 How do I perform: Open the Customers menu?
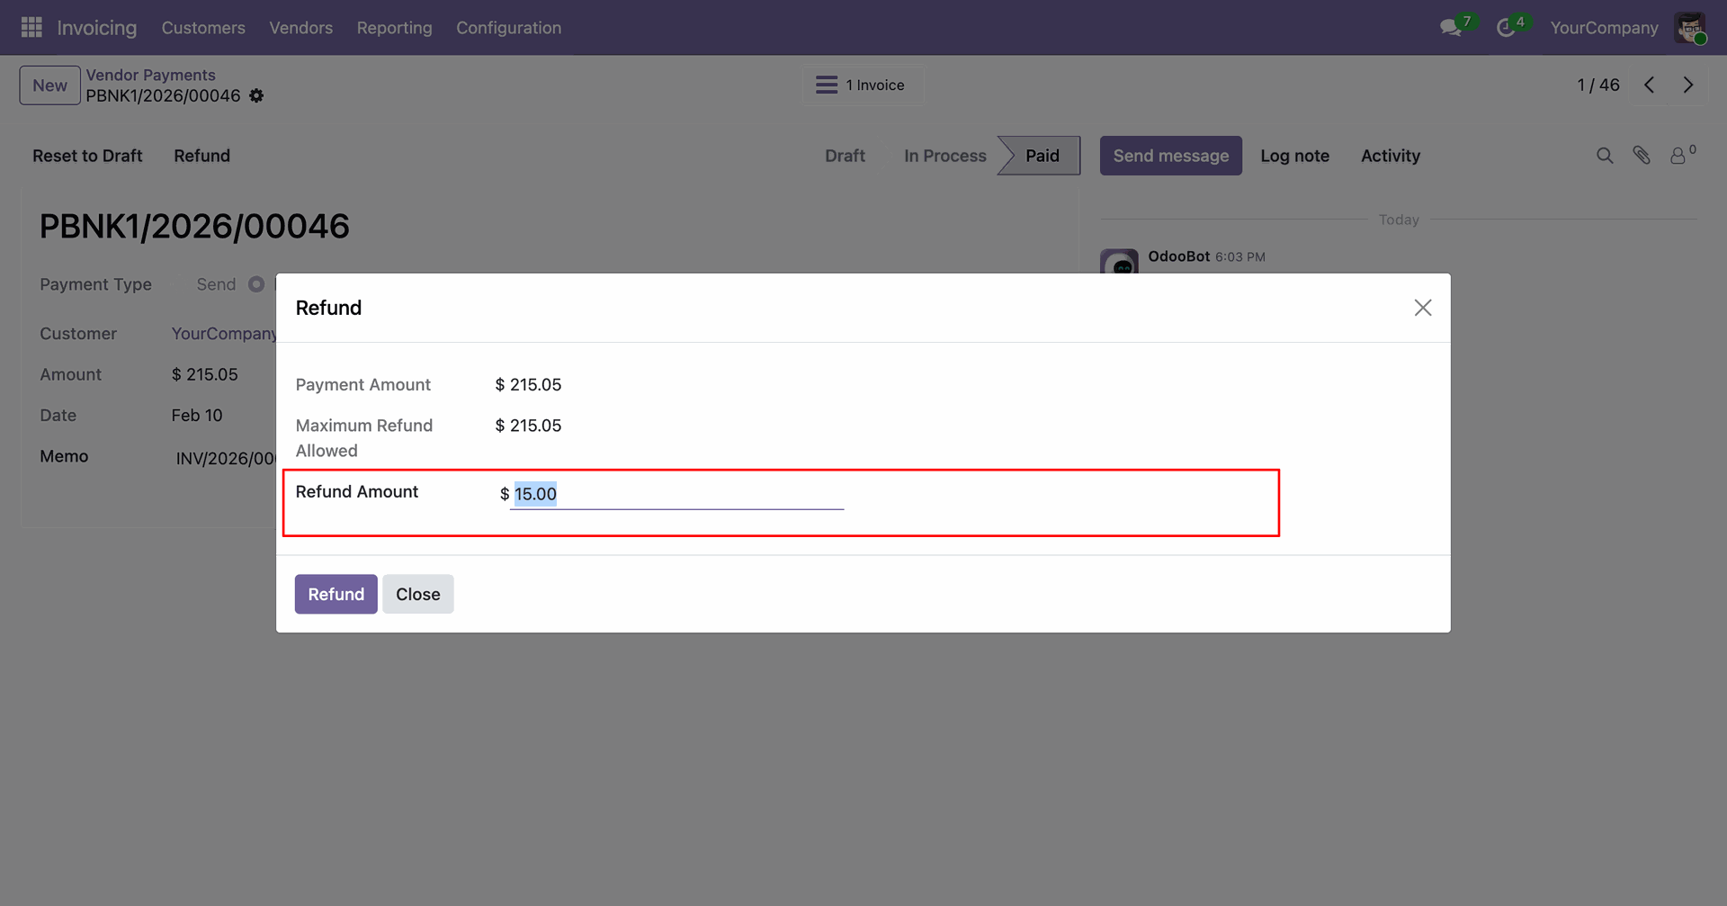coord(203,28)
